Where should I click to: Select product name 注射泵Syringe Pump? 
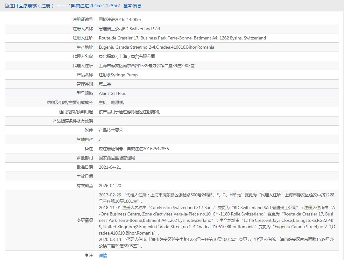click(118, 75)
